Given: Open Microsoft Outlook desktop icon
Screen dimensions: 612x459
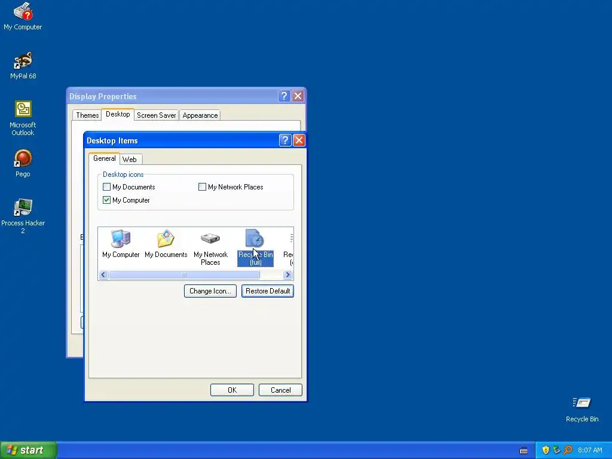Looking at the screenshot, I should [x=23, y=118].
